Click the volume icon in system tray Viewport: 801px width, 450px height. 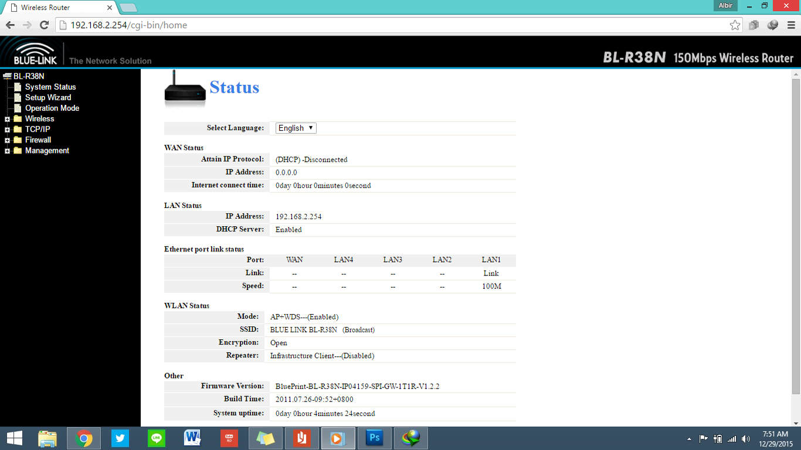[746, 438]
